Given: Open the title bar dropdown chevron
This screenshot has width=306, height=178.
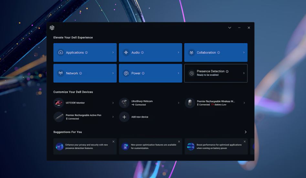Looking at the screenshot, I should 230,28.
